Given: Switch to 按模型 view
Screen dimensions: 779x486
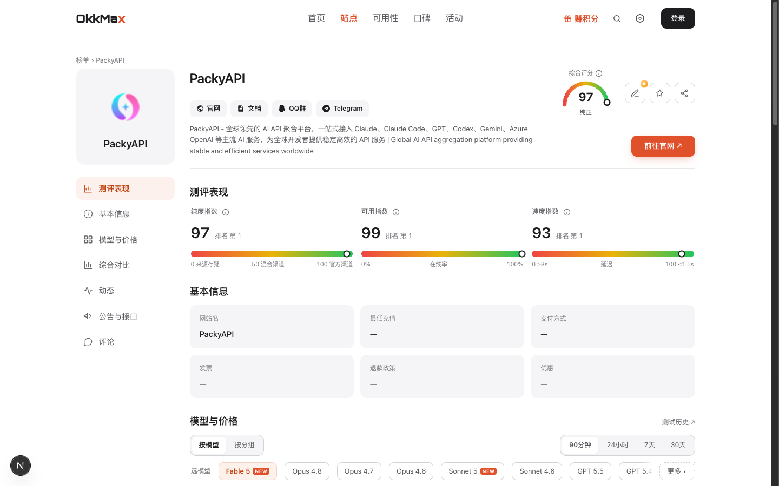Looking at the screenshot, I should 209,445.
